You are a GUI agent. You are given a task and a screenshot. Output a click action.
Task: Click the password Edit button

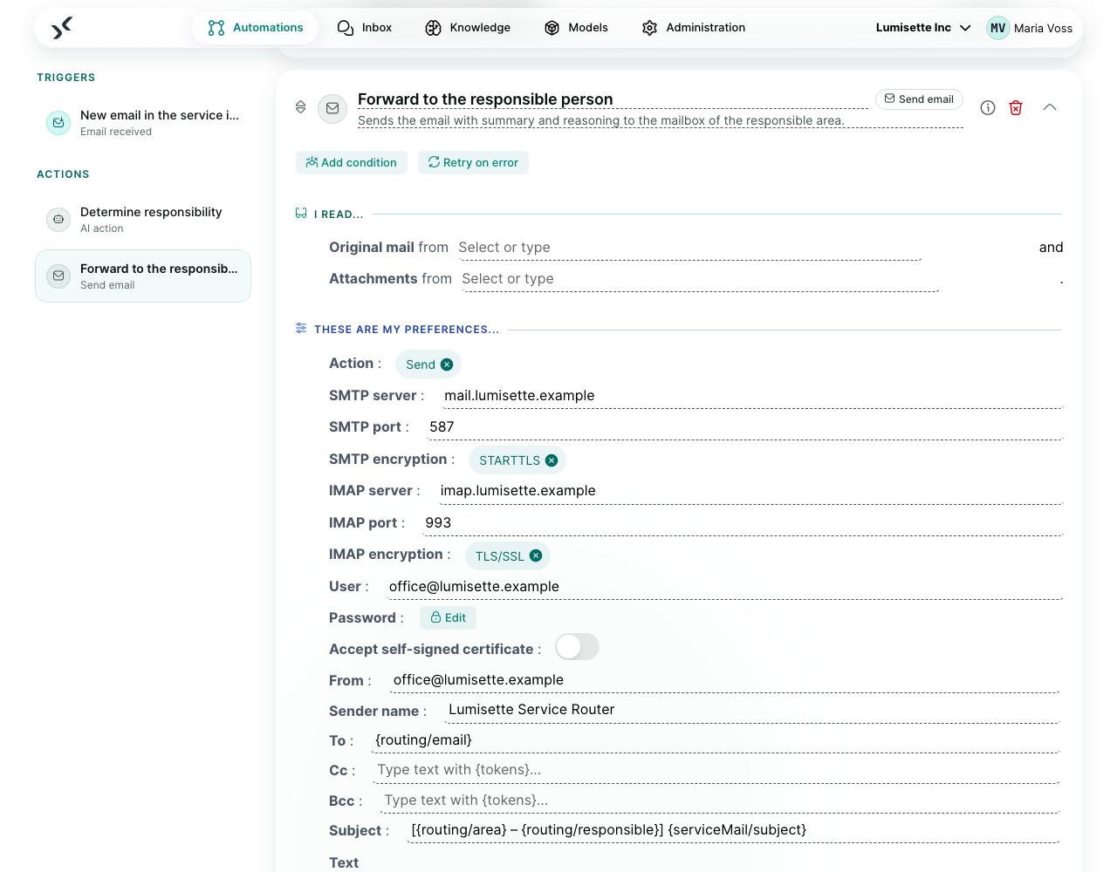click(448, 618)
